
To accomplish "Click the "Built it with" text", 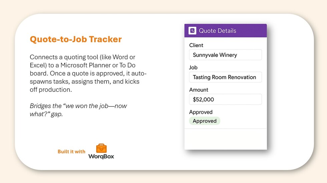I will pyautogui.click(x=71, y=151).
